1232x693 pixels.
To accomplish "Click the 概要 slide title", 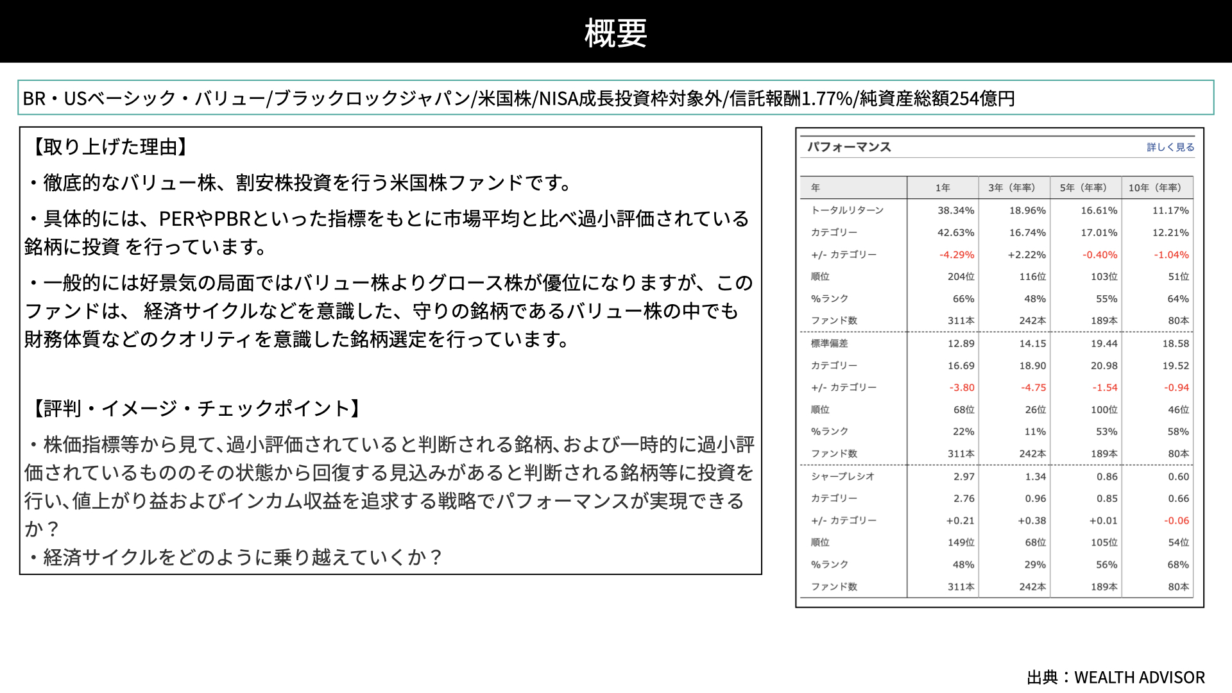I will 615,33.
